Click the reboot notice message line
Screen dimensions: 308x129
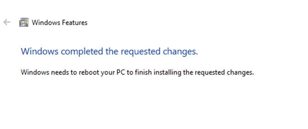click(x=137, y=72)
